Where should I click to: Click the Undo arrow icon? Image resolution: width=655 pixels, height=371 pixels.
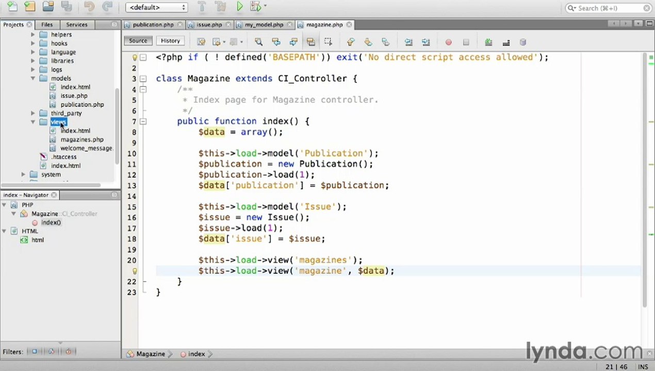[x=89, y=7]
